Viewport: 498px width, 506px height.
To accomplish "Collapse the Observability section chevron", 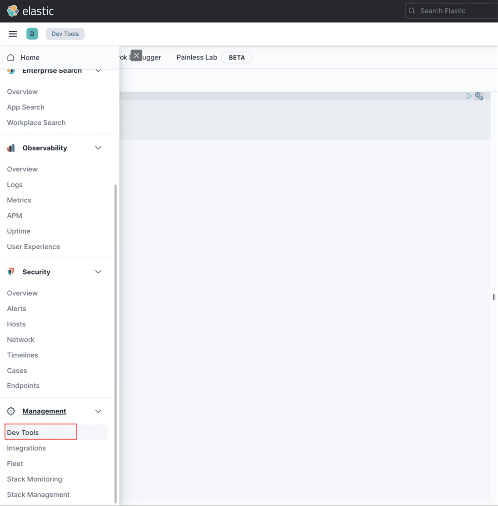I will coord(98,148).
